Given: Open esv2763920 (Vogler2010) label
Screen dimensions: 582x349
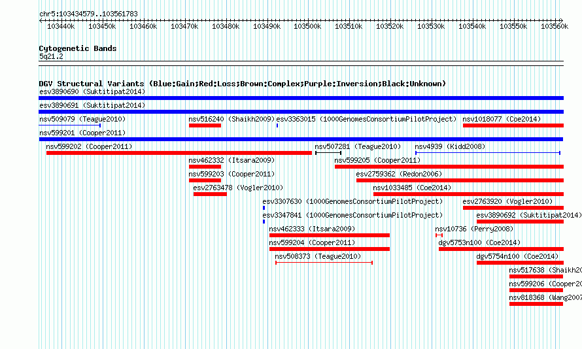Looking at the screenshot, I should pyautogui.click(x=507, y=201).
